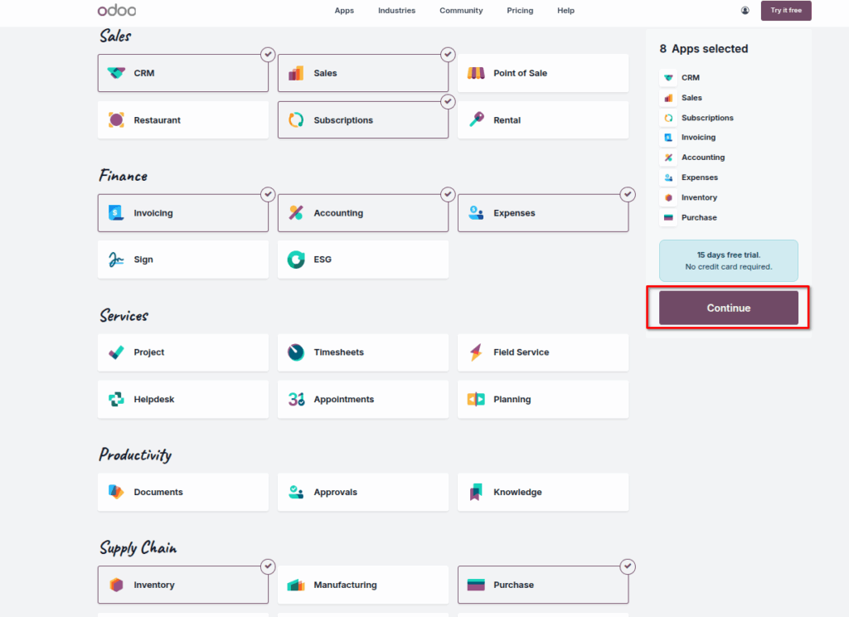Click the Try it free button
The height and width of the screenshot is (617, 849).
click(x=786, y=10)
